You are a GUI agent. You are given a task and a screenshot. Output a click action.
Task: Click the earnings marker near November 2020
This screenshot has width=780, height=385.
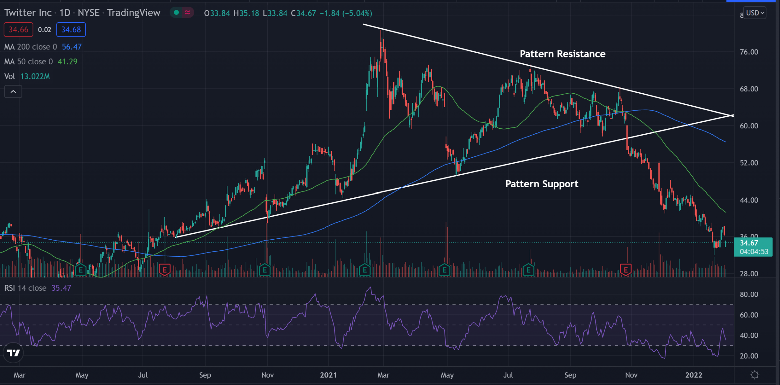click(265, 270)
